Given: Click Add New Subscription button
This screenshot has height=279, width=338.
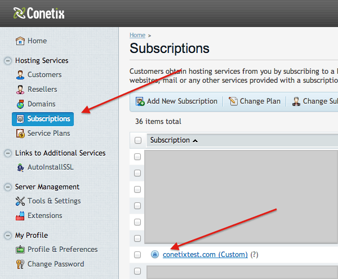Looking at the screenshot, I should (x=176, y=101).
